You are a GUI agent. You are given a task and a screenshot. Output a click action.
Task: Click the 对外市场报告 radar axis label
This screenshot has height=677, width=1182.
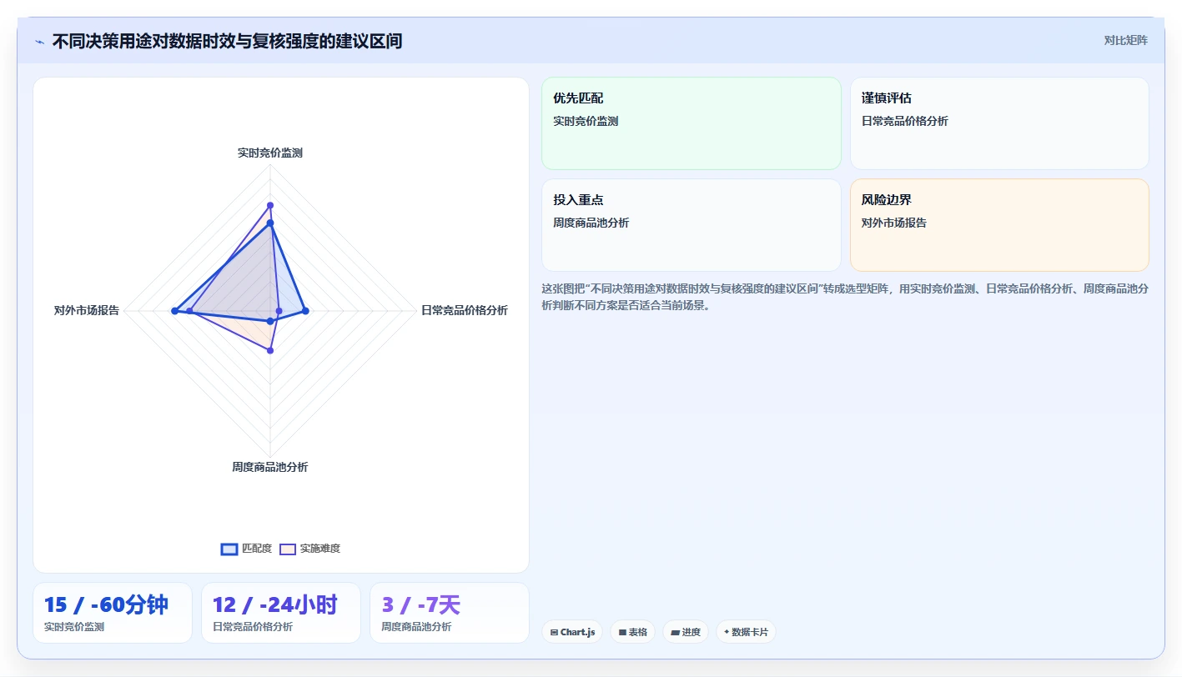point(87,310)
